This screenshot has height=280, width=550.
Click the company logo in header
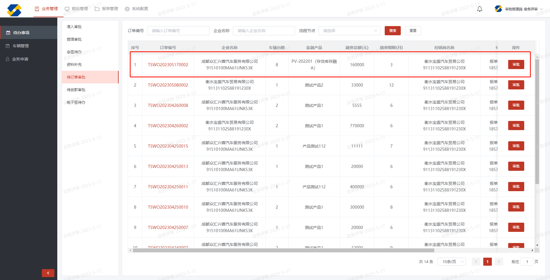point(14,10)
